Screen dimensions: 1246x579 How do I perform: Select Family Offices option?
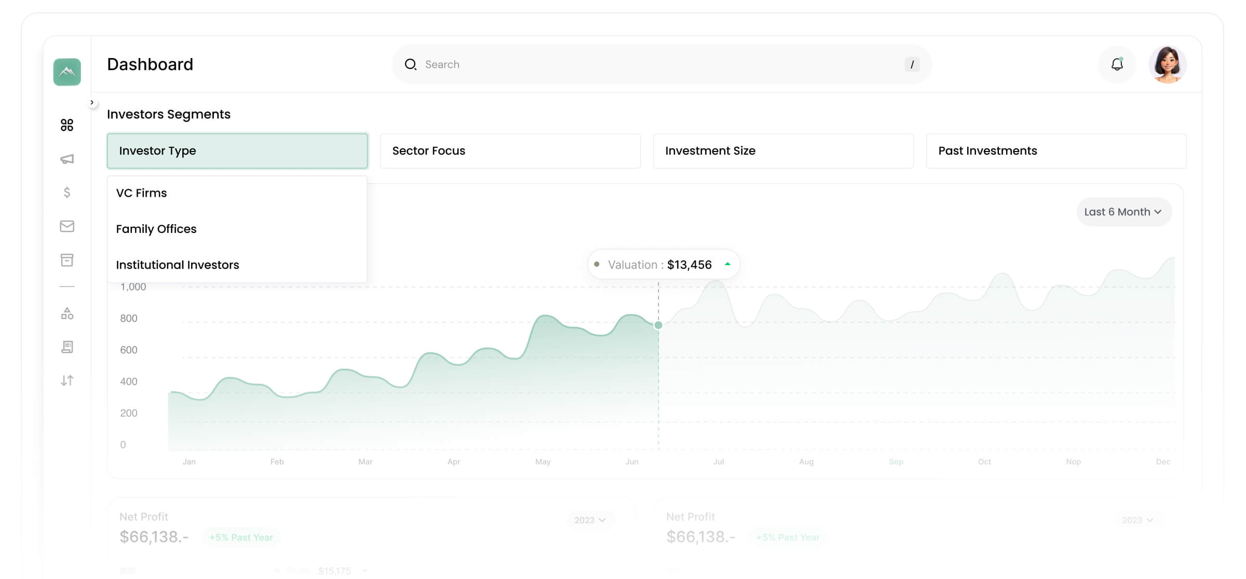[x=156, y=229]
